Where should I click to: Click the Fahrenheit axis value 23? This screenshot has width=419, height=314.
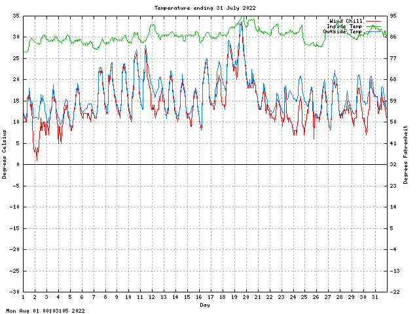393,186
